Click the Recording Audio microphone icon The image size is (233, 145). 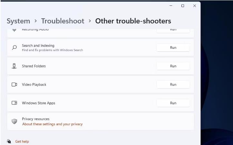tap(14, 30)
